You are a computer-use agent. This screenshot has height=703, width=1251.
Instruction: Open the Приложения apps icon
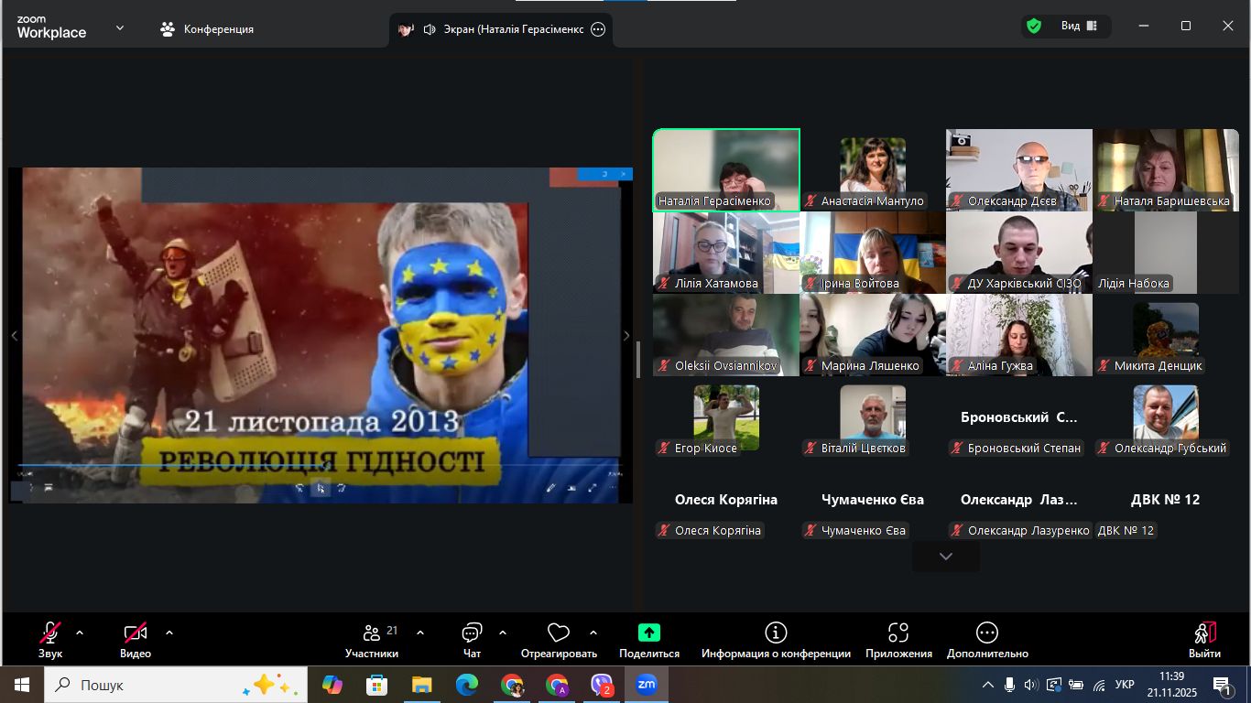click(898, 633)
